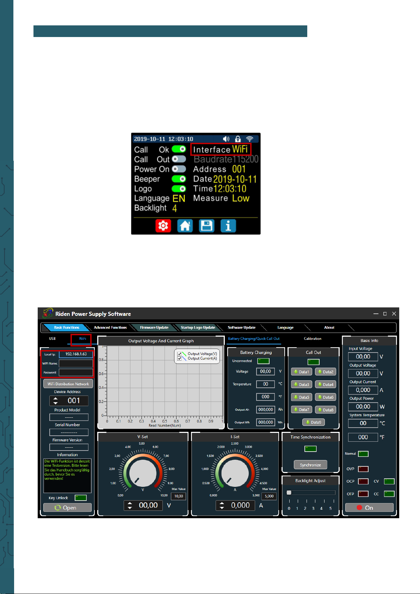Tap the speaker icon in device status bar
The width and height of the screenshot is (420, 594).
226,139
